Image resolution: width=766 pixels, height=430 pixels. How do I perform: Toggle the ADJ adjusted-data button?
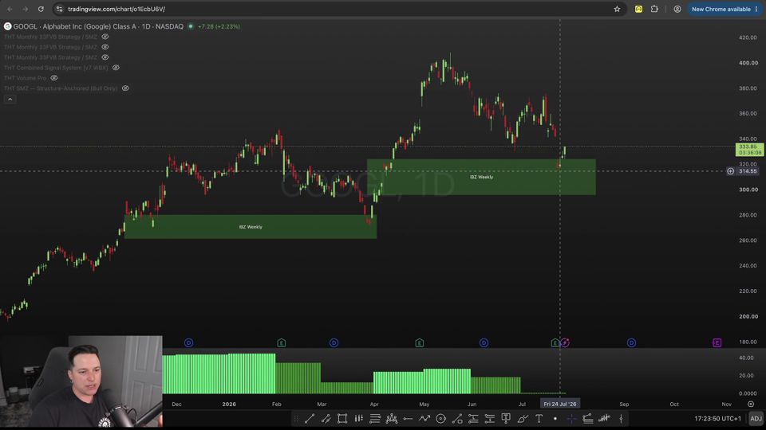756,418
